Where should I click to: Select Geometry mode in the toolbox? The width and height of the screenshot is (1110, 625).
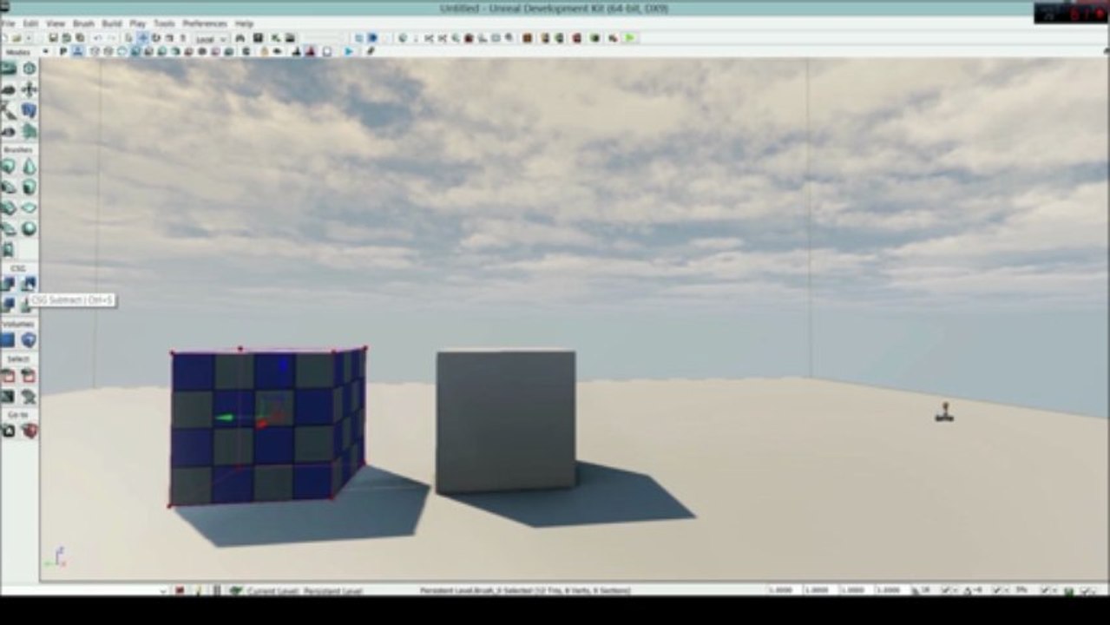(29, 69)
